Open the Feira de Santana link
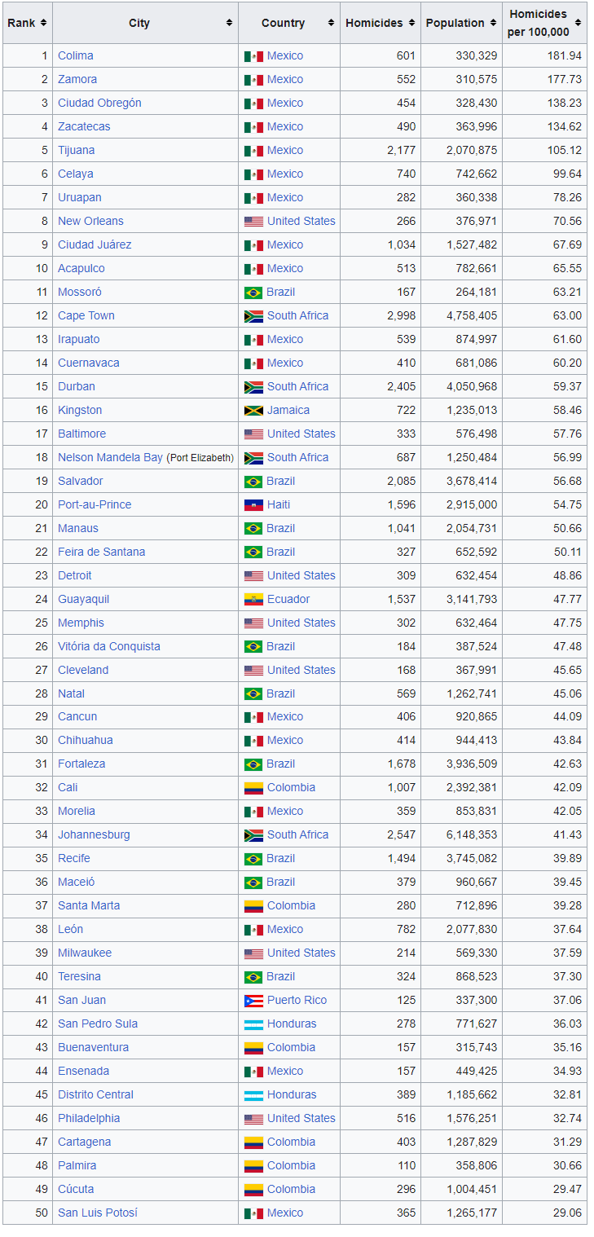This screenshot has height=1237, width=594. (102, 552)
